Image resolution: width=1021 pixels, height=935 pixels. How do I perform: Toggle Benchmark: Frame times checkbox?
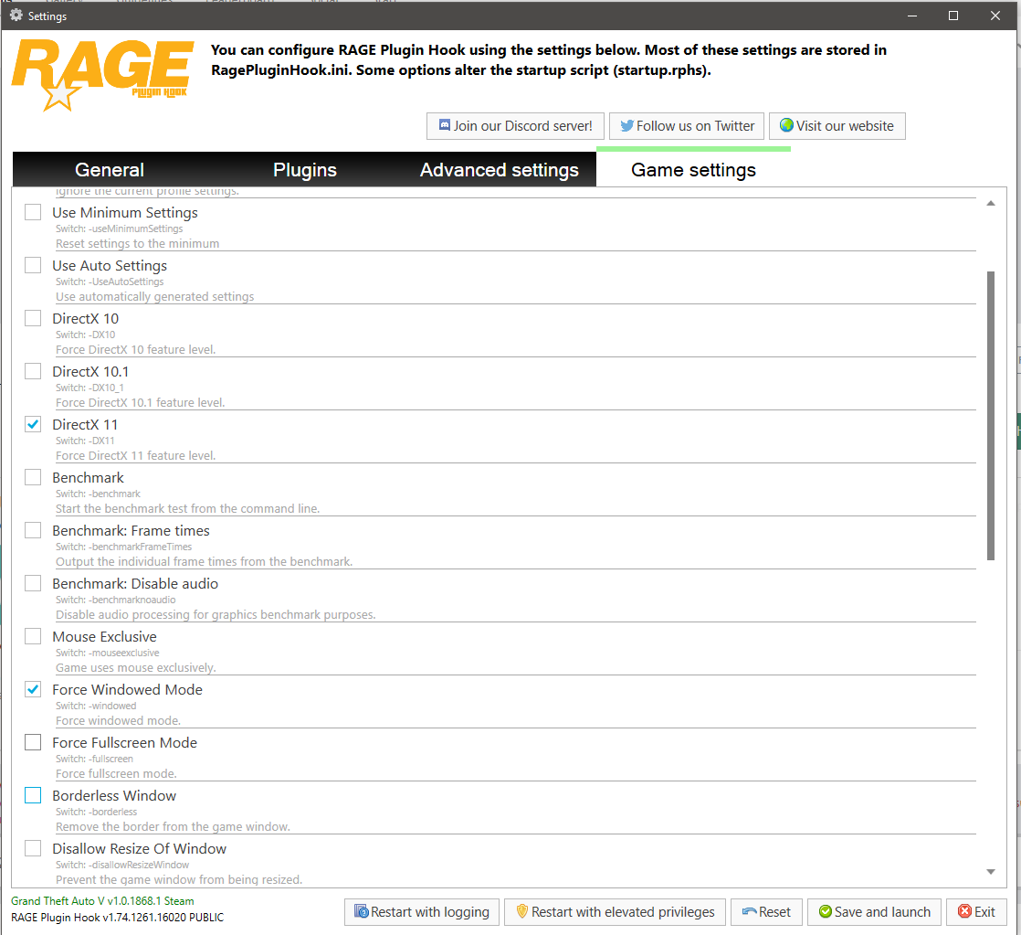[33, 530]
